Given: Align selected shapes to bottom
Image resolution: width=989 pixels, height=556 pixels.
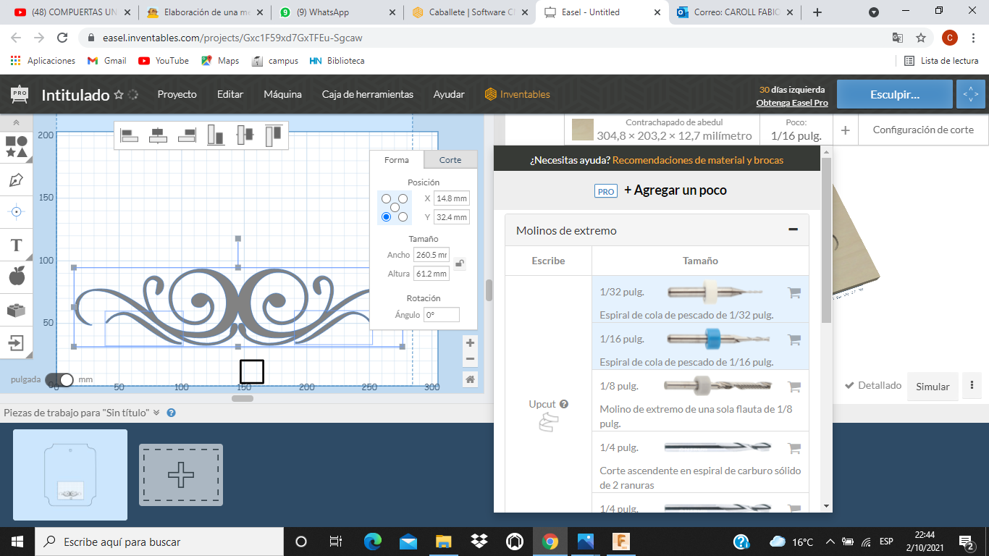Looking at the screenshot, I should pos(216,135).
